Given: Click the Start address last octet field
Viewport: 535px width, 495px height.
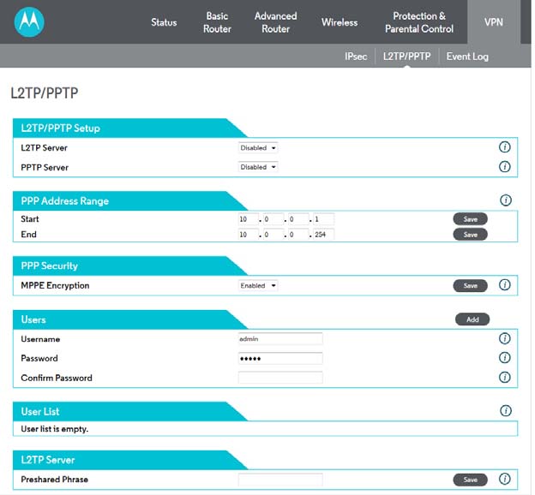Looking at the screenshot, I should tap(324, 219).
